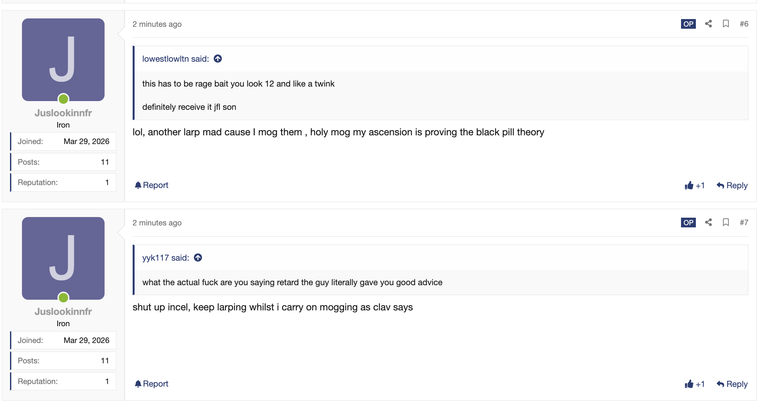763x405 pixels.
Task: Click the OP badge on post #6
Action: (x=688, y=24)
